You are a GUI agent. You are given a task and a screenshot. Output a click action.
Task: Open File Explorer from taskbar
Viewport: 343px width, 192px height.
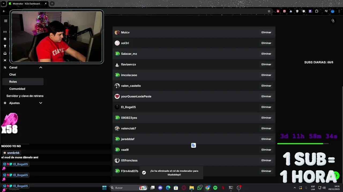tap(192, 188)
